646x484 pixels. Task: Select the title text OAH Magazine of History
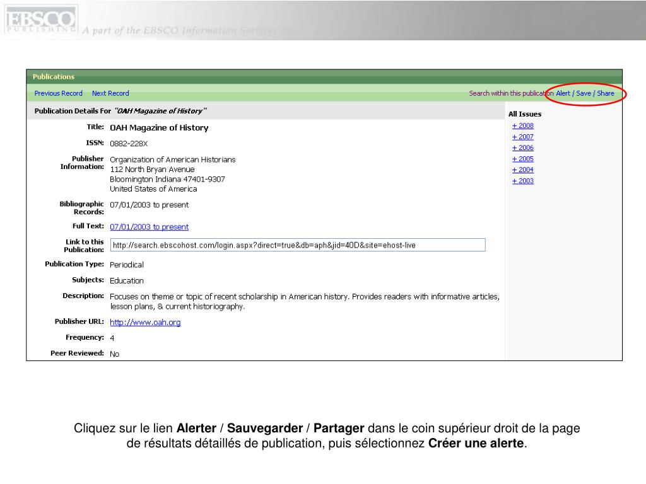[x=159, y=127]
